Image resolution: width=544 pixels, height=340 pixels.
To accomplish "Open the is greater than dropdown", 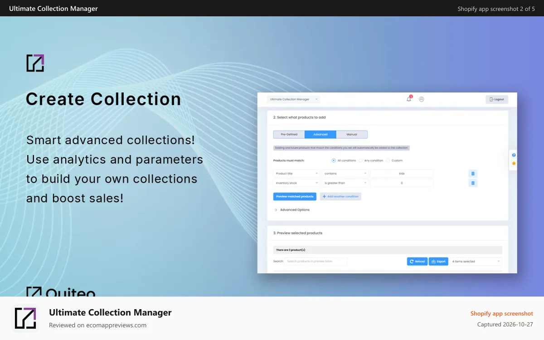I will click(345, 183).
